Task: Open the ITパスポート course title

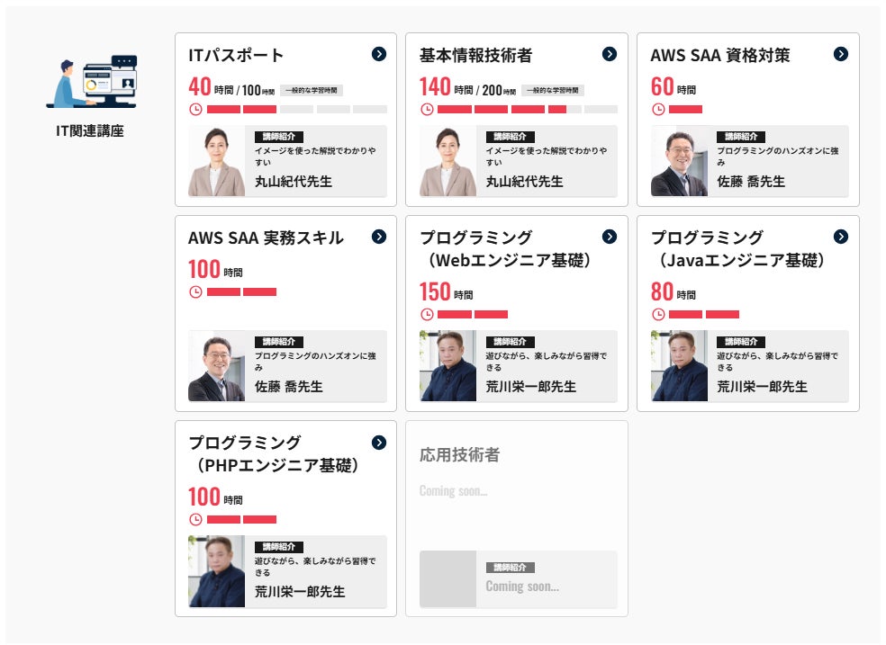Action: [x=236, y=55]
